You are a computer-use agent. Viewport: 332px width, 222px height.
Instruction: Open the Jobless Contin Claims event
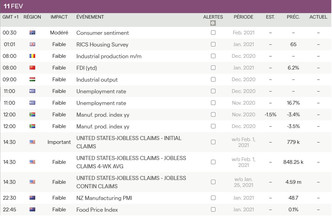[x=131, y=182]
